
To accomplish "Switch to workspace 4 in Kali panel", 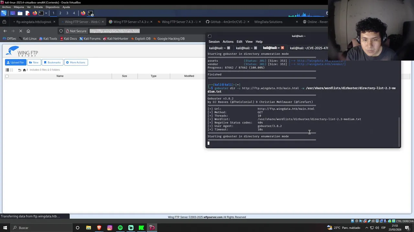I will click(74, 13).
